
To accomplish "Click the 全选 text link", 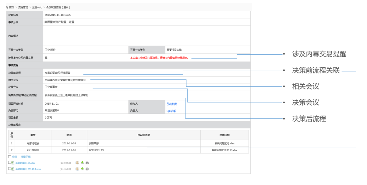I will click(x=14, y=157).
